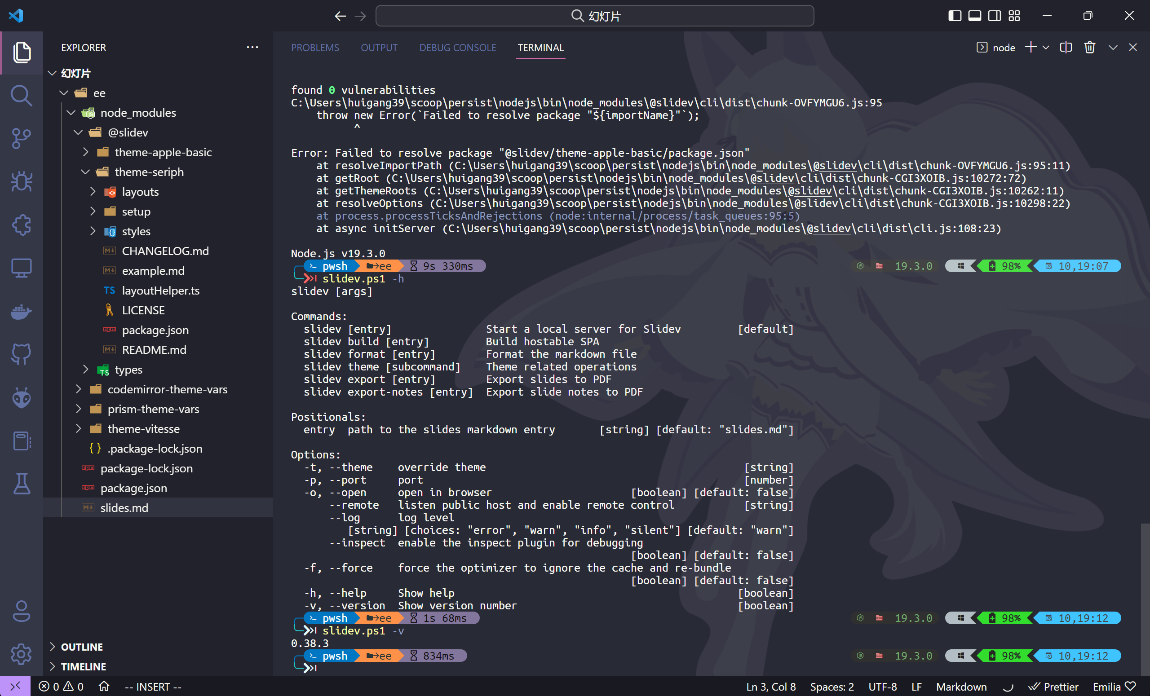This screenshot has width=1150, height=696.
Task: Toggle the secondary sidebar
Action: [x=994, y=15]
